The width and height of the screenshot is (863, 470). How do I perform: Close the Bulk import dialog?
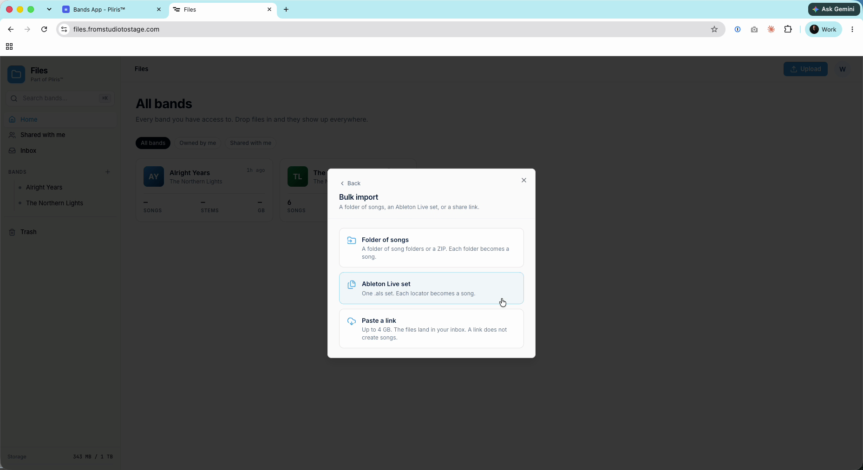pyautogui.click(x=524, y=180)
